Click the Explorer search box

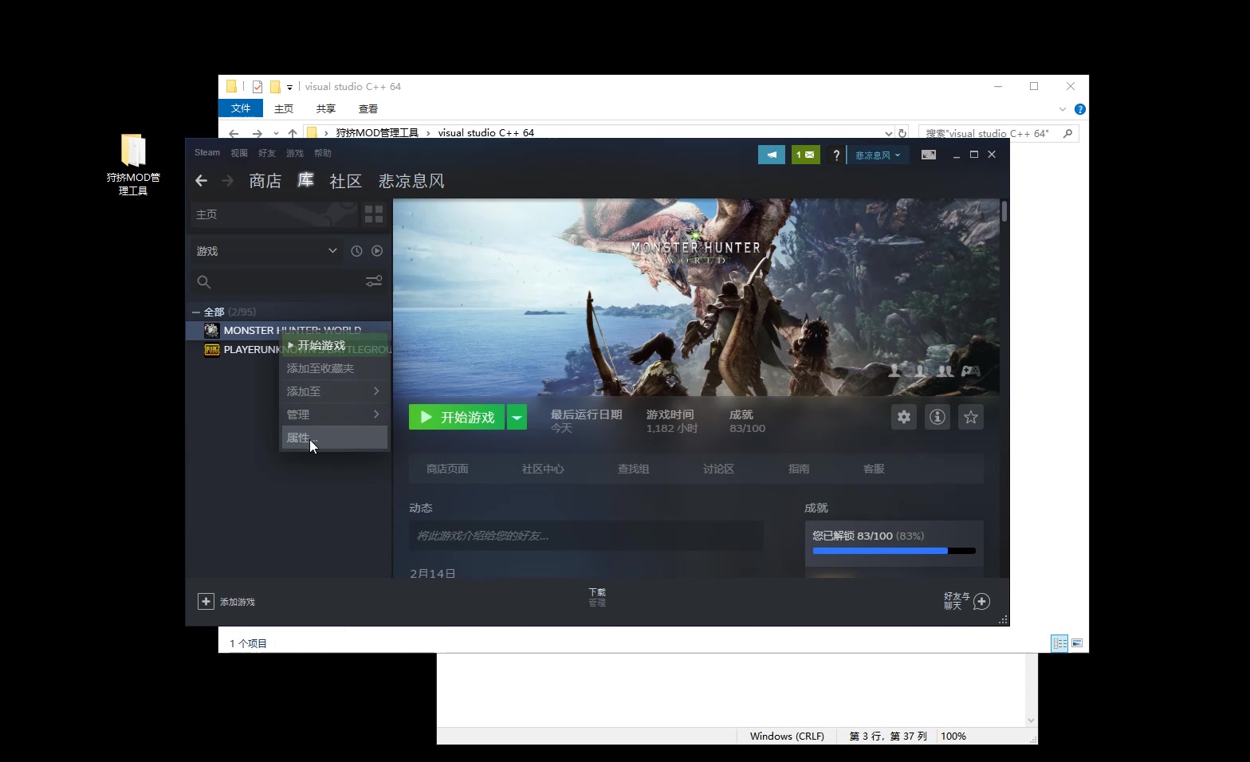click(999, 133)
